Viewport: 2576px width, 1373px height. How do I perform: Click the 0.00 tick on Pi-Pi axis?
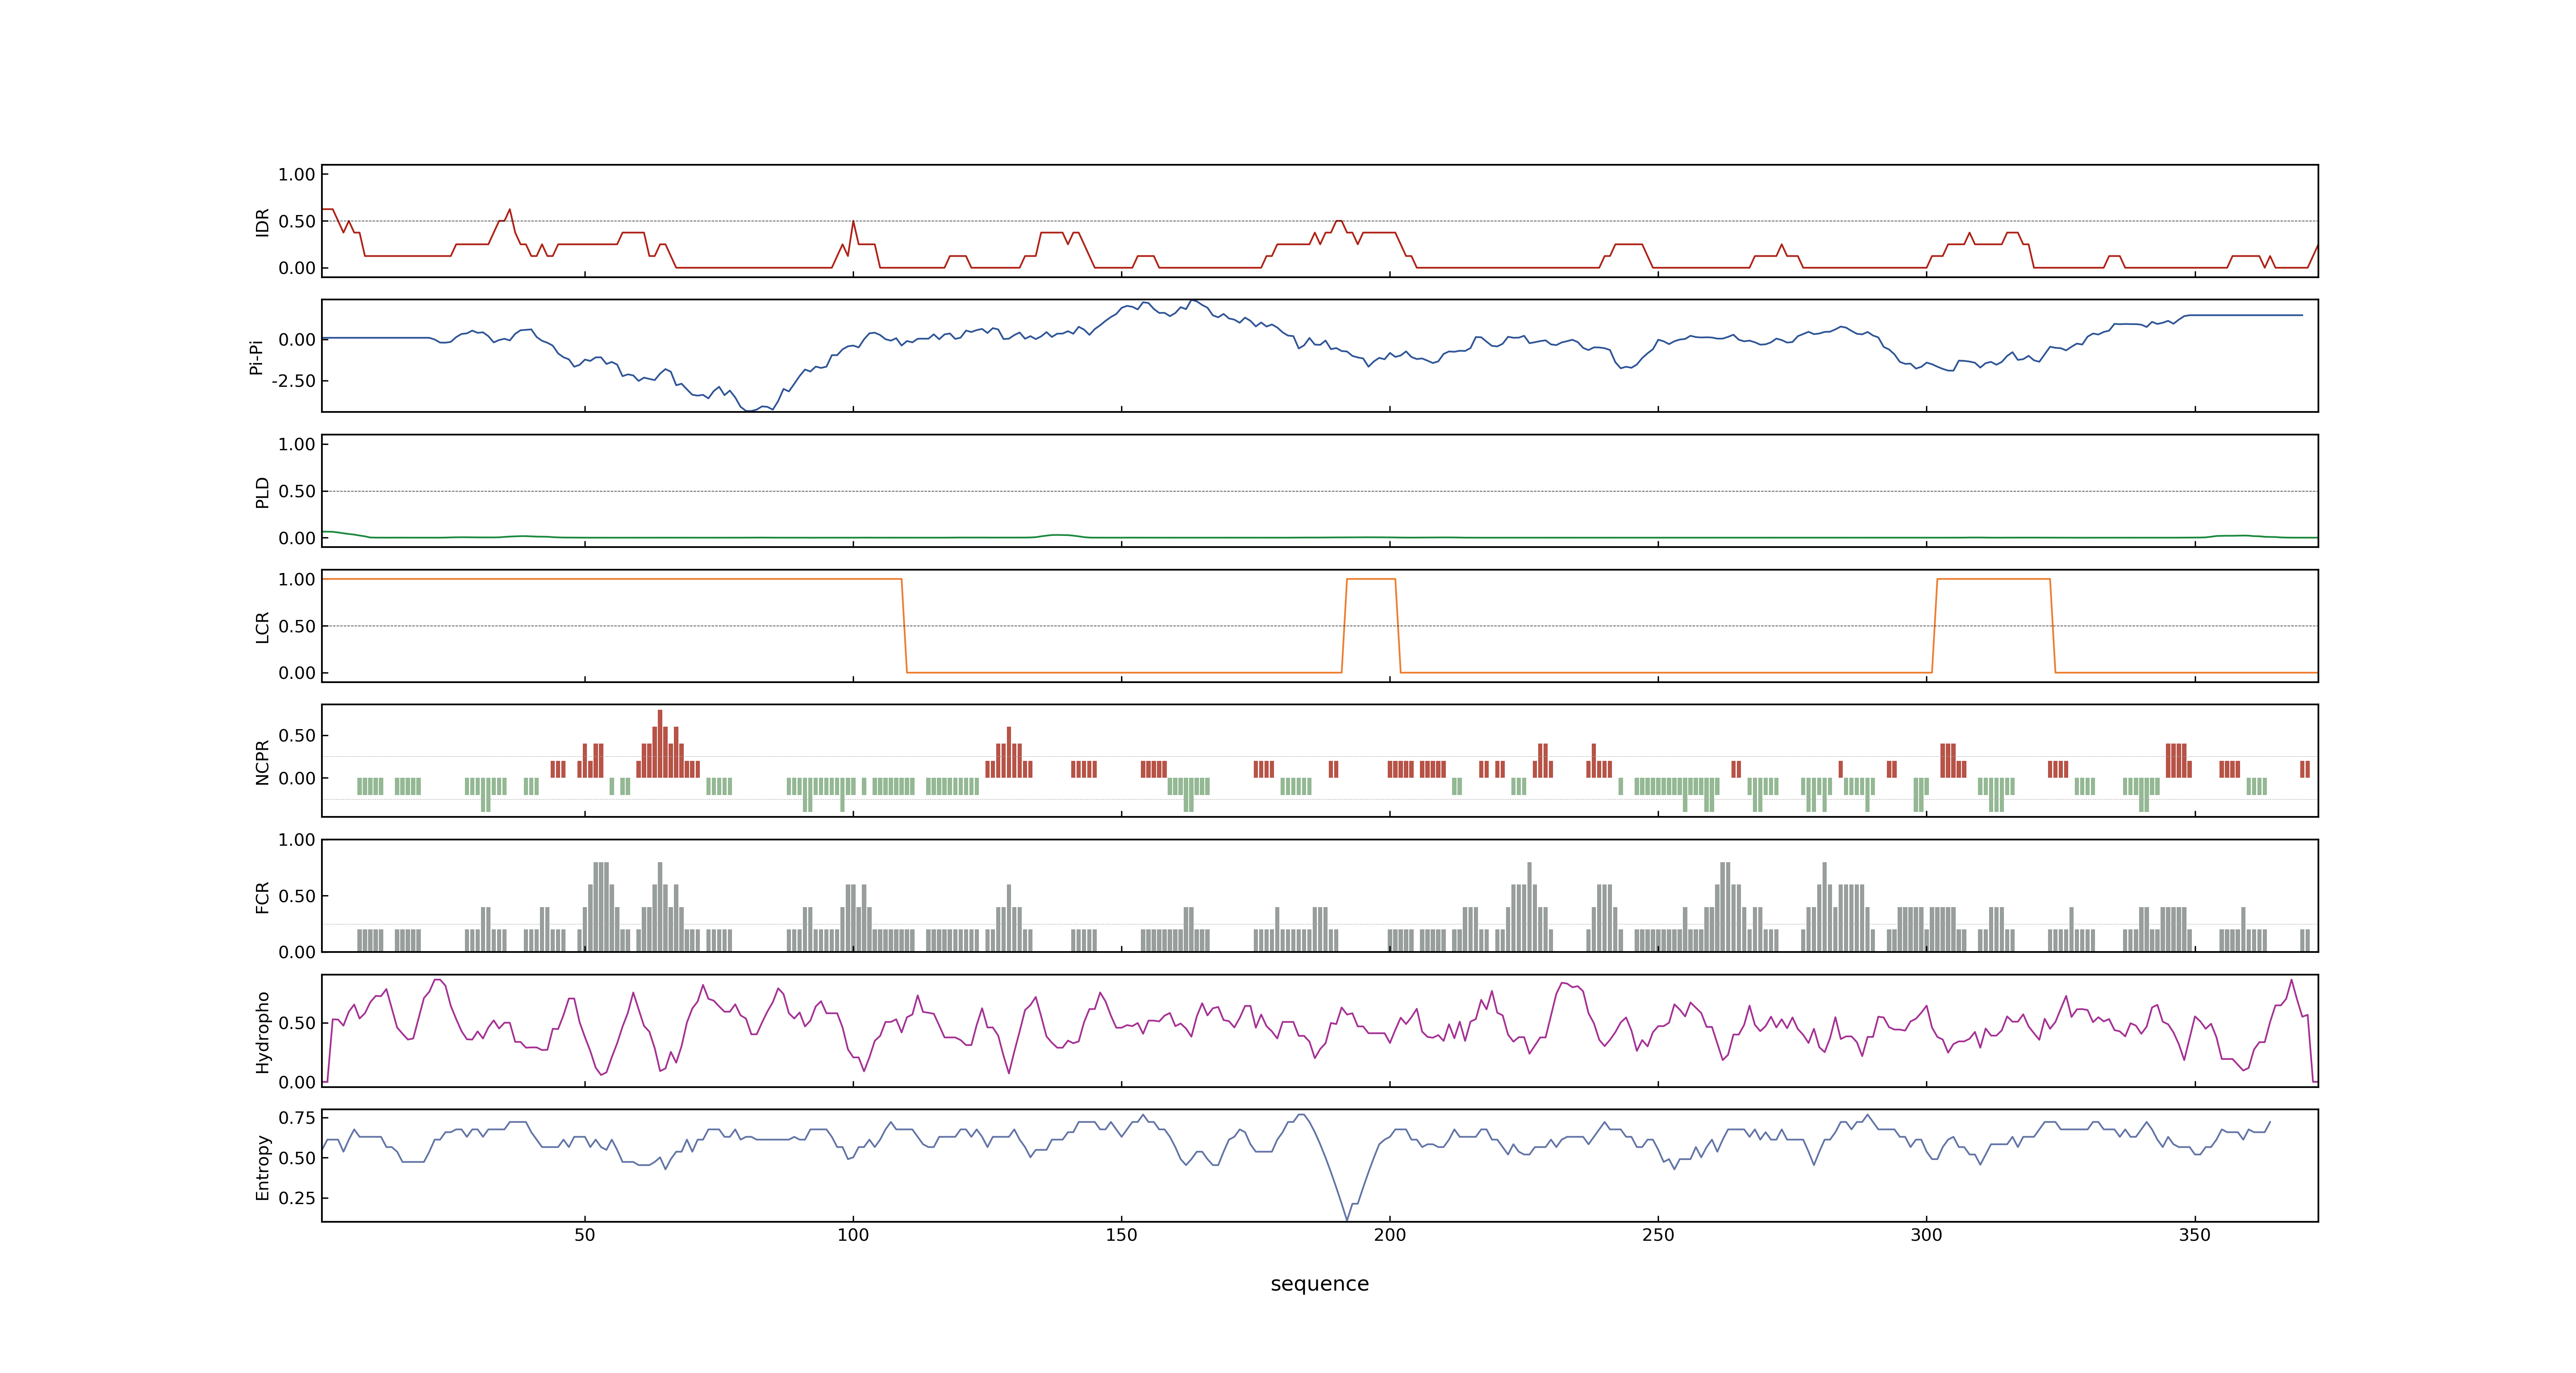[297, 340]
